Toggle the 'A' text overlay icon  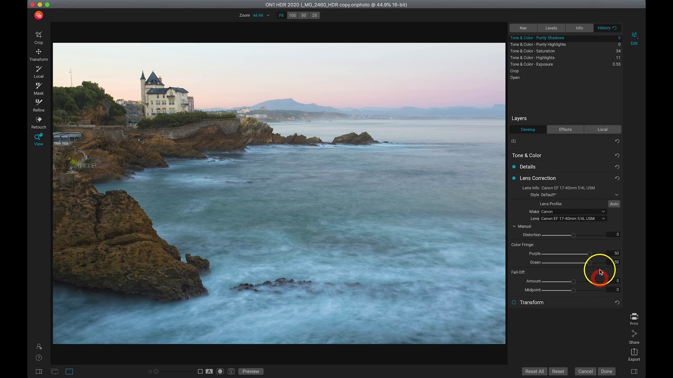tap(209, 371)
